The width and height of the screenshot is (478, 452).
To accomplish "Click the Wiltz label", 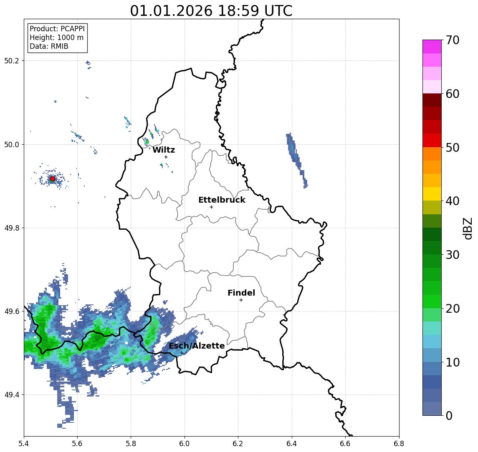I will coord(164,150).
